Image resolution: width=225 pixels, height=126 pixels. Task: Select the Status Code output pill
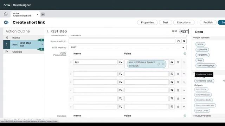[202, 111]
